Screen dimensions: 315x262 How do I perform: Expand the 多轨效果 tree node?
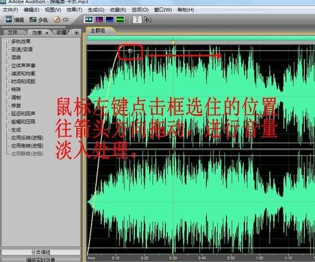(6, 42)
